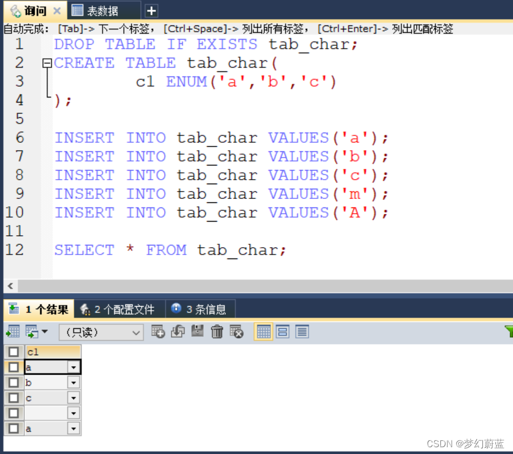Click the insert new row icon
513x454 pixels.
(158, 332)
